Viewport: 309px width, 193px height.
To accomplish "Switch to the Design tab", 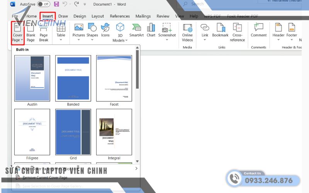I will pyautogui.click(x=80, y=16).
